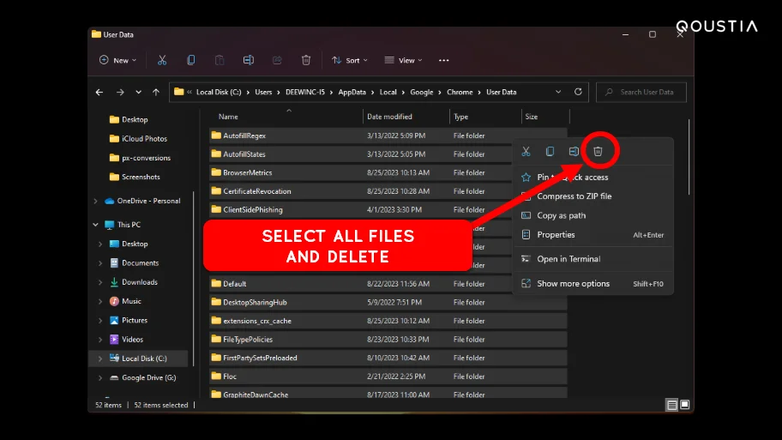
Task: Sort by the Type column header
Action: coord(460,117)
